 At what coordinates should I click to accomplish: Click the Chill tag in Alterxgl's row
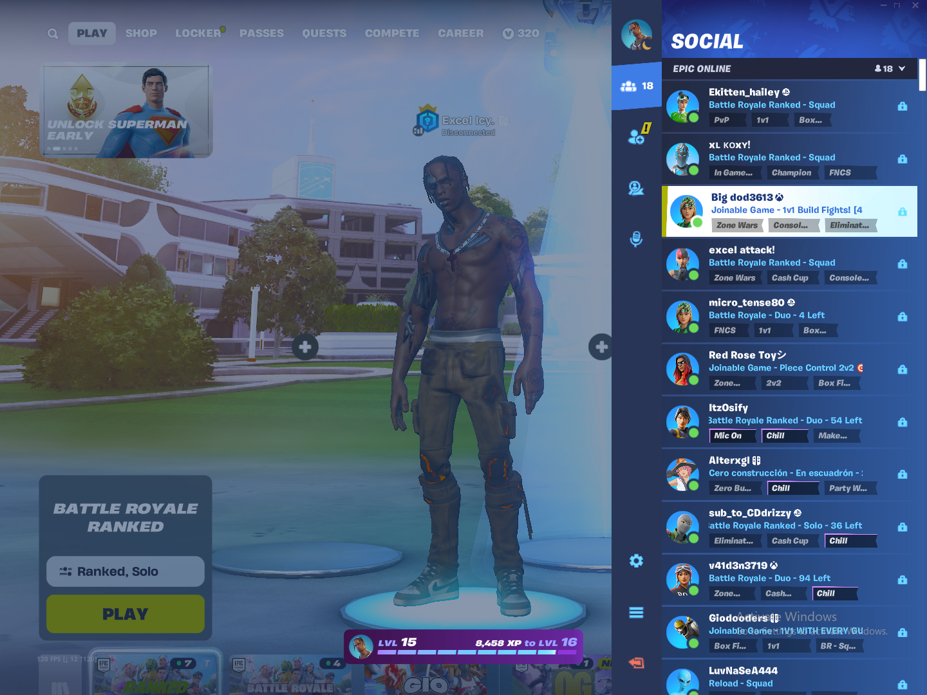click(792, 488)
